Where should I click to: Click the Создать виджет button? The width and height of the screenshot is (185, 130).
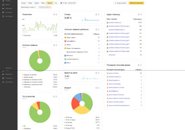click(121, 3)
